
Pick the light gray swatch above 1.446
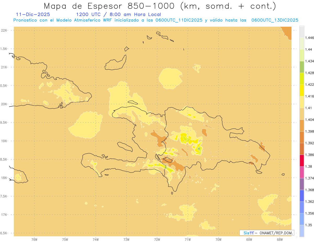pyautogui.click(x=302, y=32)
